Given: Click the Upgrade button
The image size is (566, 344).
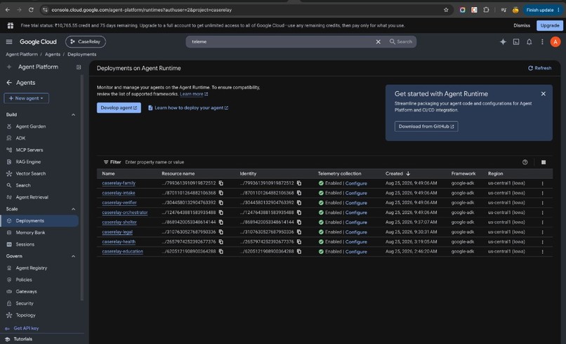Looking at the screenshot, I should point(549,26).
